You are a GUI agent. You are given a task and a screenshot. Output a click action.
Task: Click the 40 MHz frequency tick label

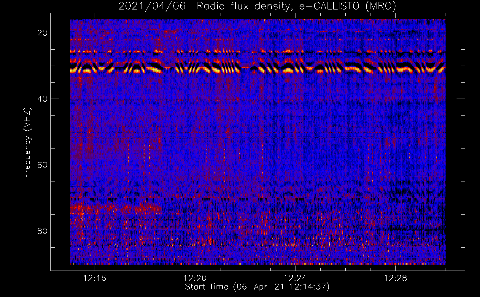(x=42, y=99)
